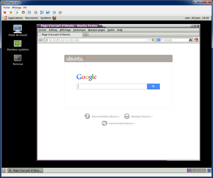Open the Raccourcis menu

32,18
